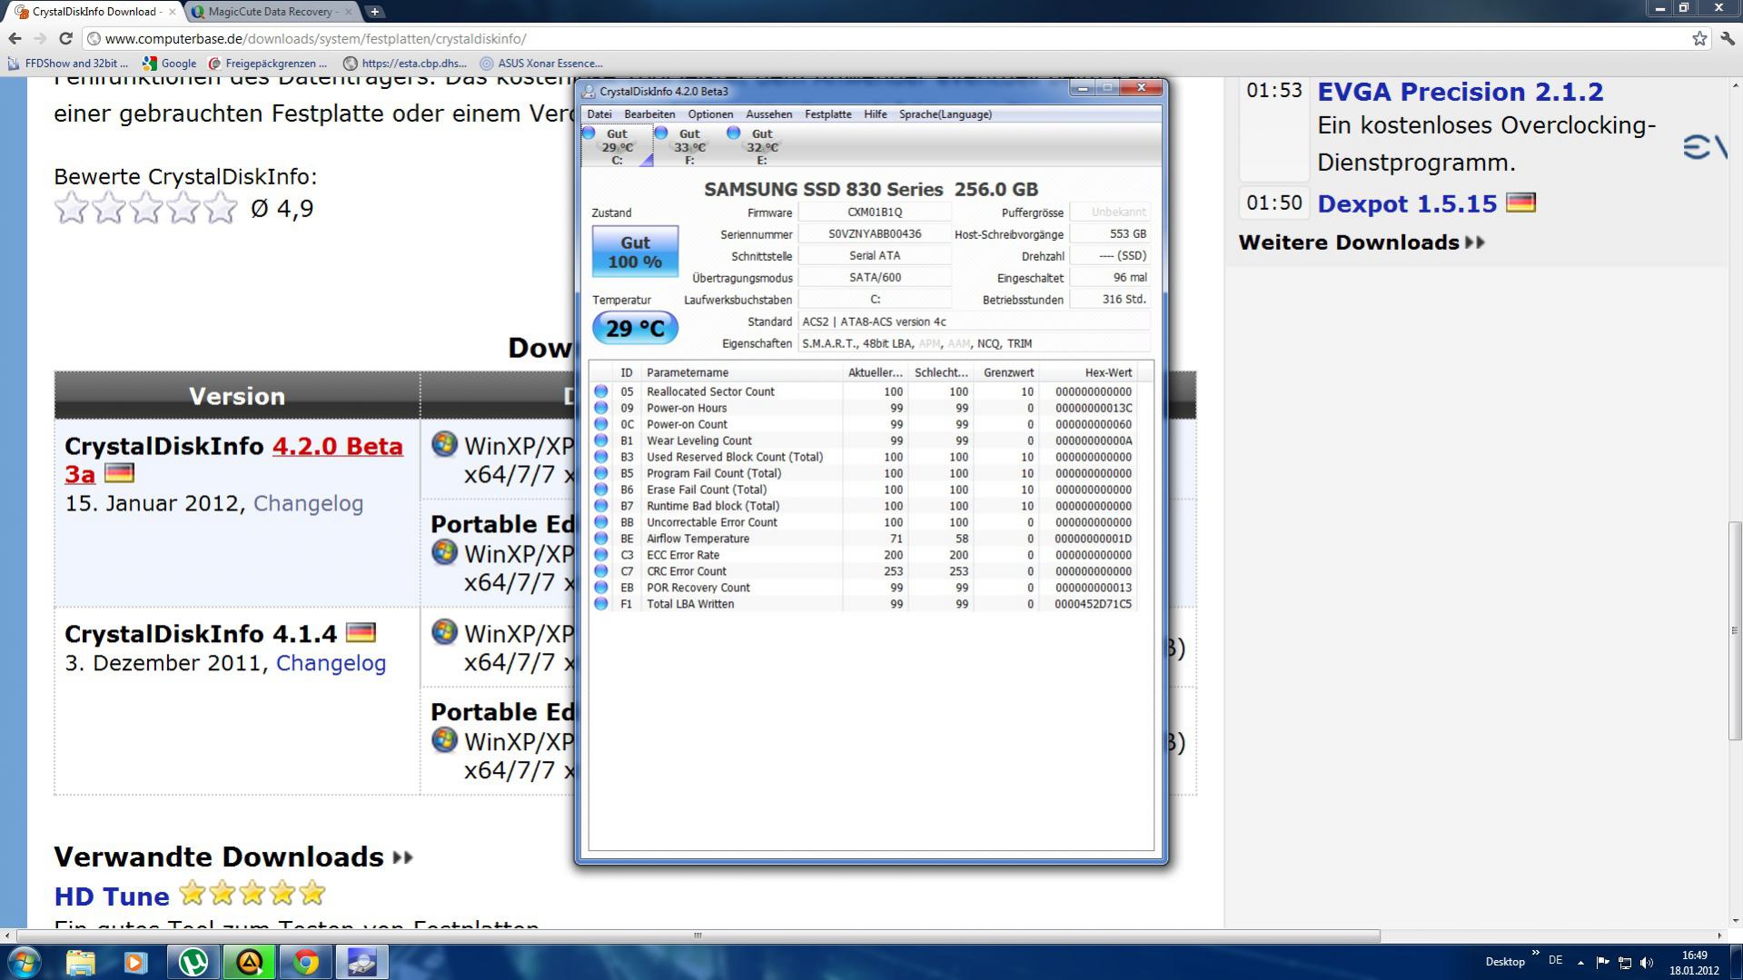This screenshot has width=1743, height=980.
Task: Switch to MagicCute Data Recovery tab
Action: pos(270,12)
